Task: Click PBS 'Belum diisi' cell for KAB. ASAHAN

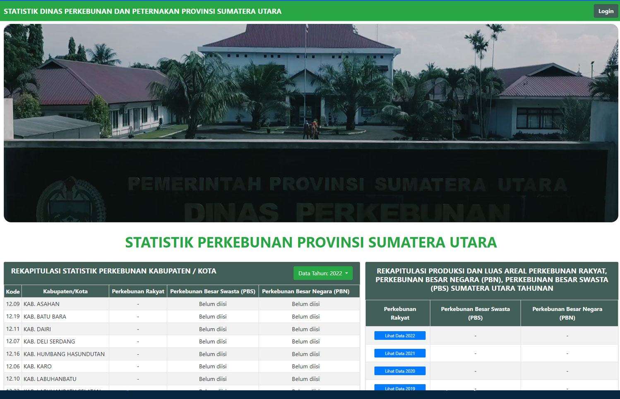Action: point(213,304)
